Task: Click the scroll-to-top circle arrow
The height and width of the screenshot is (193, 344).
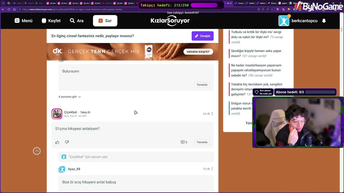Action: [x=37, y=151]
